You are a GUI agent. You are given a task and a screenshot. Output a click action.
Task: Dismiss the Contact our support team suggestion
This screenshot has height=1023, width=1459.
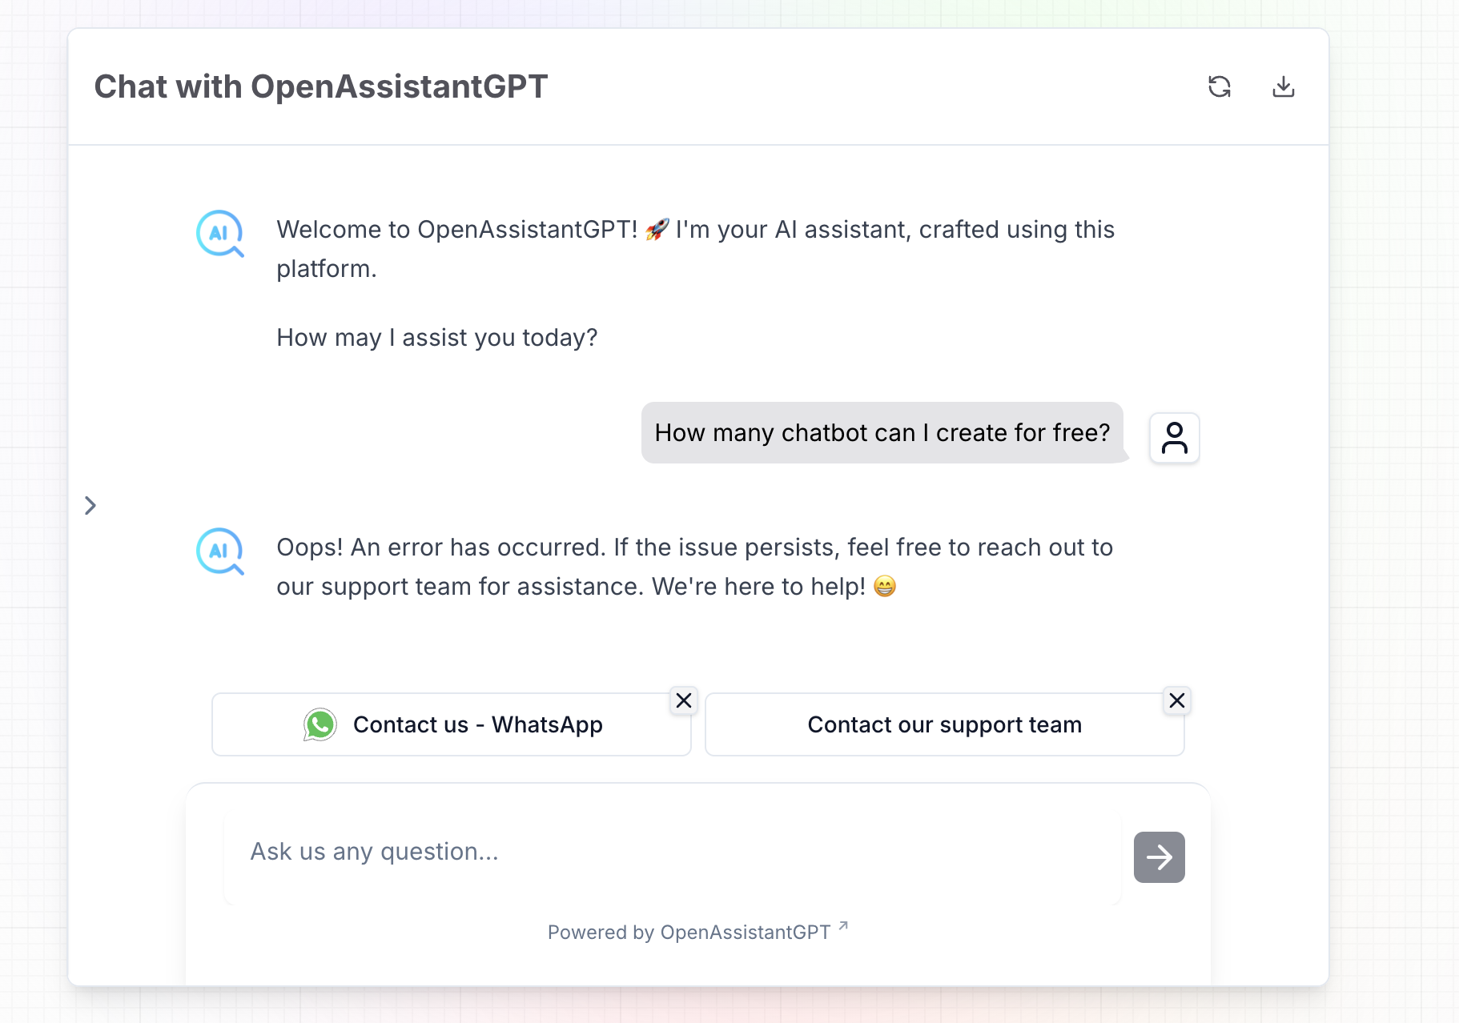(1176, 700)
